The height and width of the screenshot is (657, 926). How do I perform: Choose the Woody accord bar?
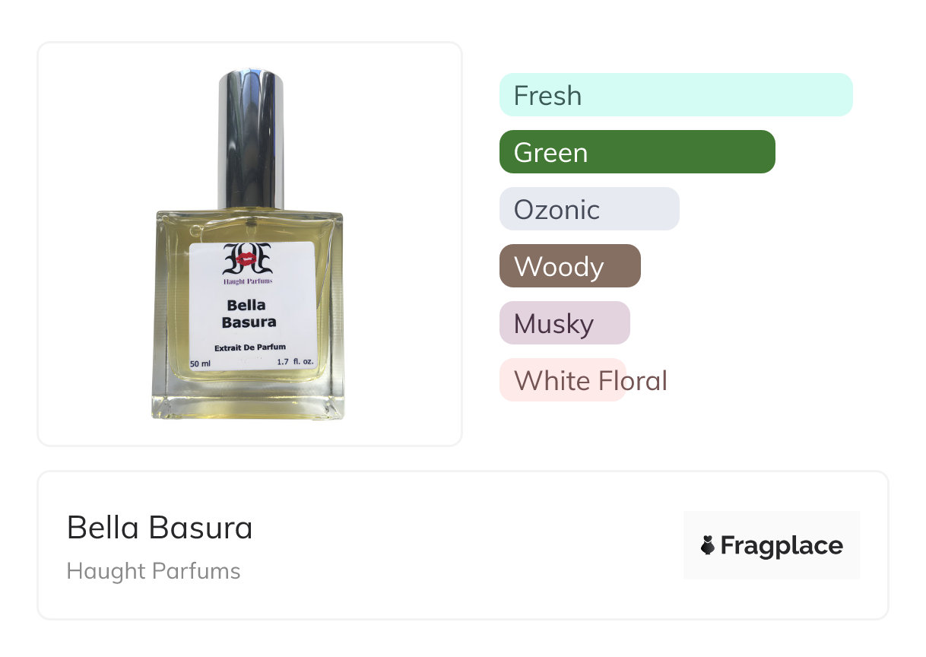pyautogui.click(x=570, y=266)
